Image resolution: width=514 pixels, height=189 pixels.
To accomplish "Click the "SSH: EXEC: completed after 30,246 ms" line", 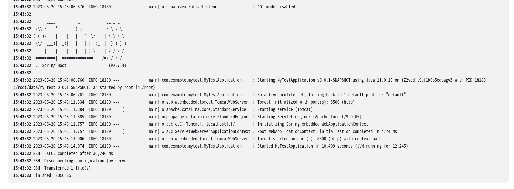I will click(x=73, y=154).
